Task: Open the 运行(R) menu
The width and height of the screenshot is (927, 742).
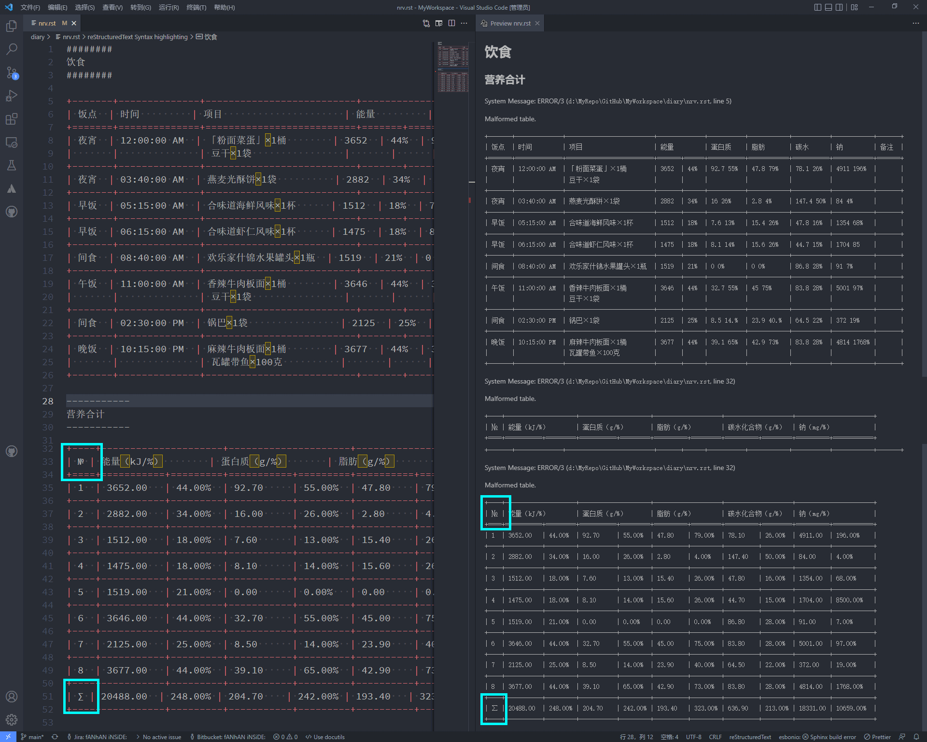Action: click(169, 7)
